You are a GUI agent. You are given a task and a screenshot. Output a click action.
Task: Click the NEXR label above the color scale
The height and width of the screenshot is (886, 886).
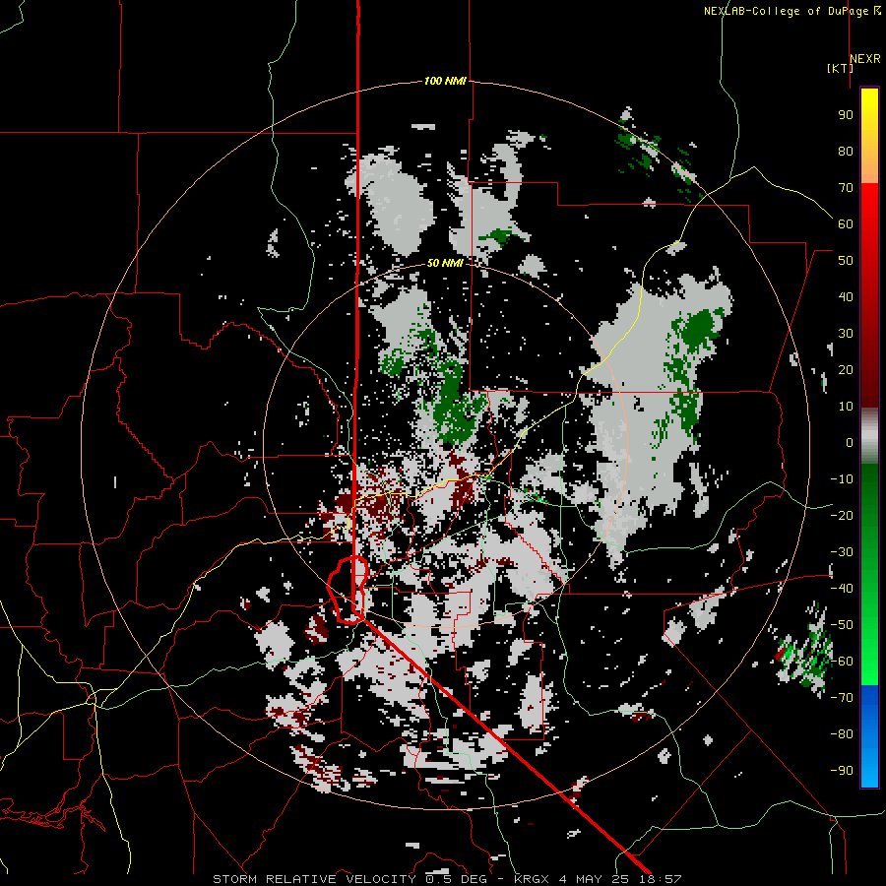coord(865,59)
